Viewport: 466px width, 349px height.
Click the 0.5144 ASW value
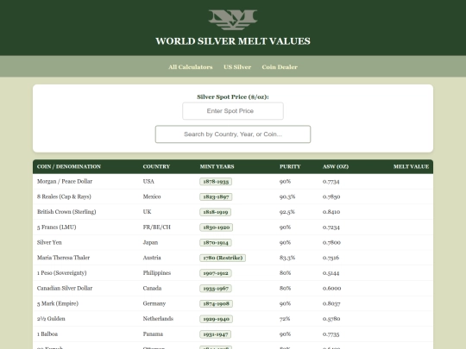click(331, 273)
